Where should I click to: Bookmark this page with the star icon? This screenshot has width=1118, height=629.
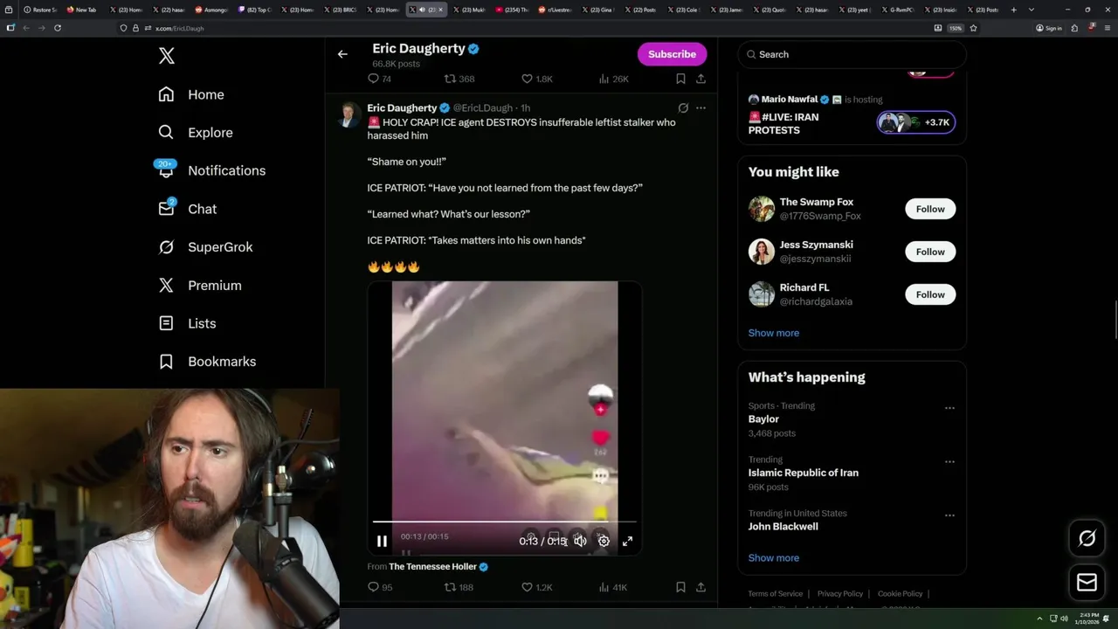pos(973,28)
